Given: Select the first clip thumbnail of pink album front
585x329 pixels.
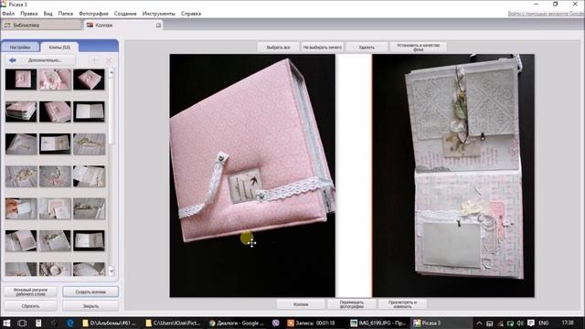Looking at the screenshot, I should point(21,80).
